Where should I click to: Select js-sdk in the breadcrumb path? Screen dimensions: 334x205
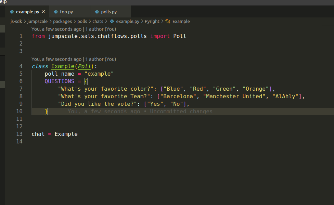(16, 21)
